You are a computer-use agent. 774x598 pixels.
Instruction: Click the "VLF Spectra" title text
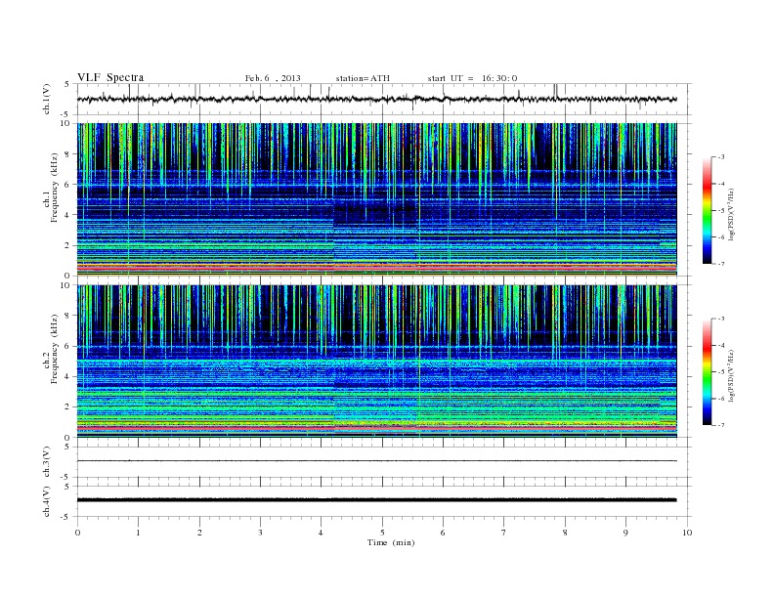coord(110,77)
